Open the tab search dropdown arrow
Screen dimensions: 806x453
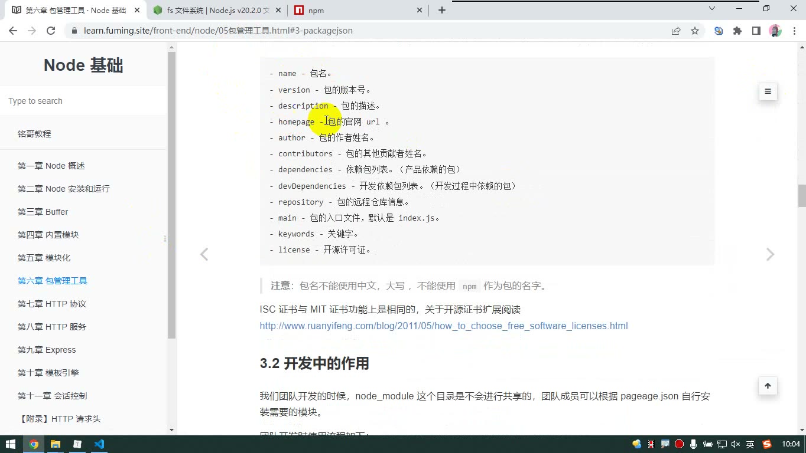(712, 9)
